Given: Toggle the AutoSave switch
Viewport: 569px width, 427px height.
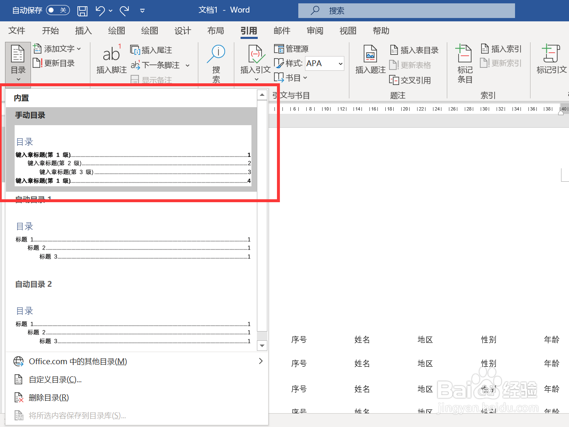Looking at the screenshot, I should pyautogui.click(x=58, y=10).
